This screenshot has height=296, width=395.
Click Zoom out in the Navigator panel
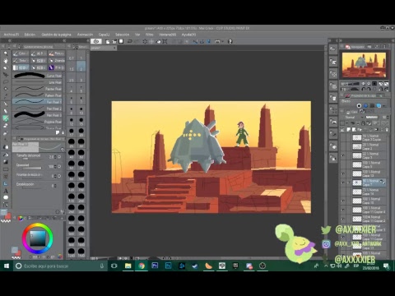coord(364,84)
